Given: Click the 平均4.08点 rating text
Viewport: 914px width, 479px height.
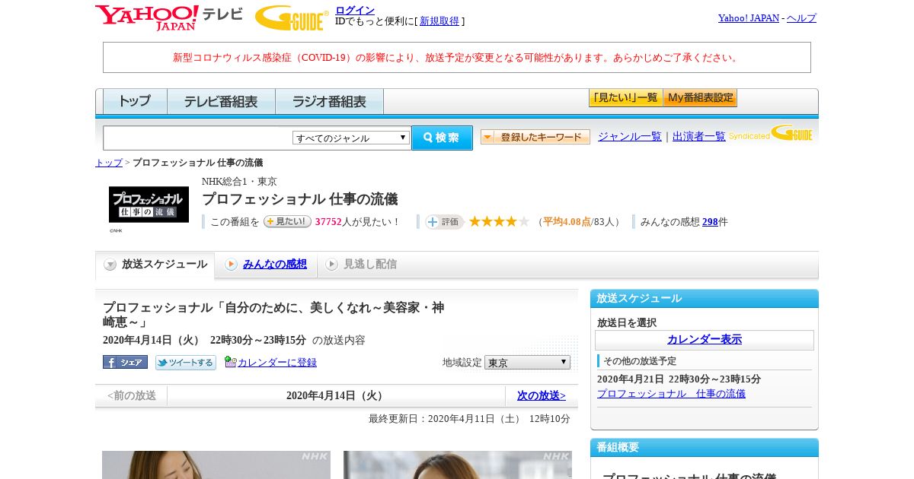Looking at the screenshot, I should pos(567,222).
